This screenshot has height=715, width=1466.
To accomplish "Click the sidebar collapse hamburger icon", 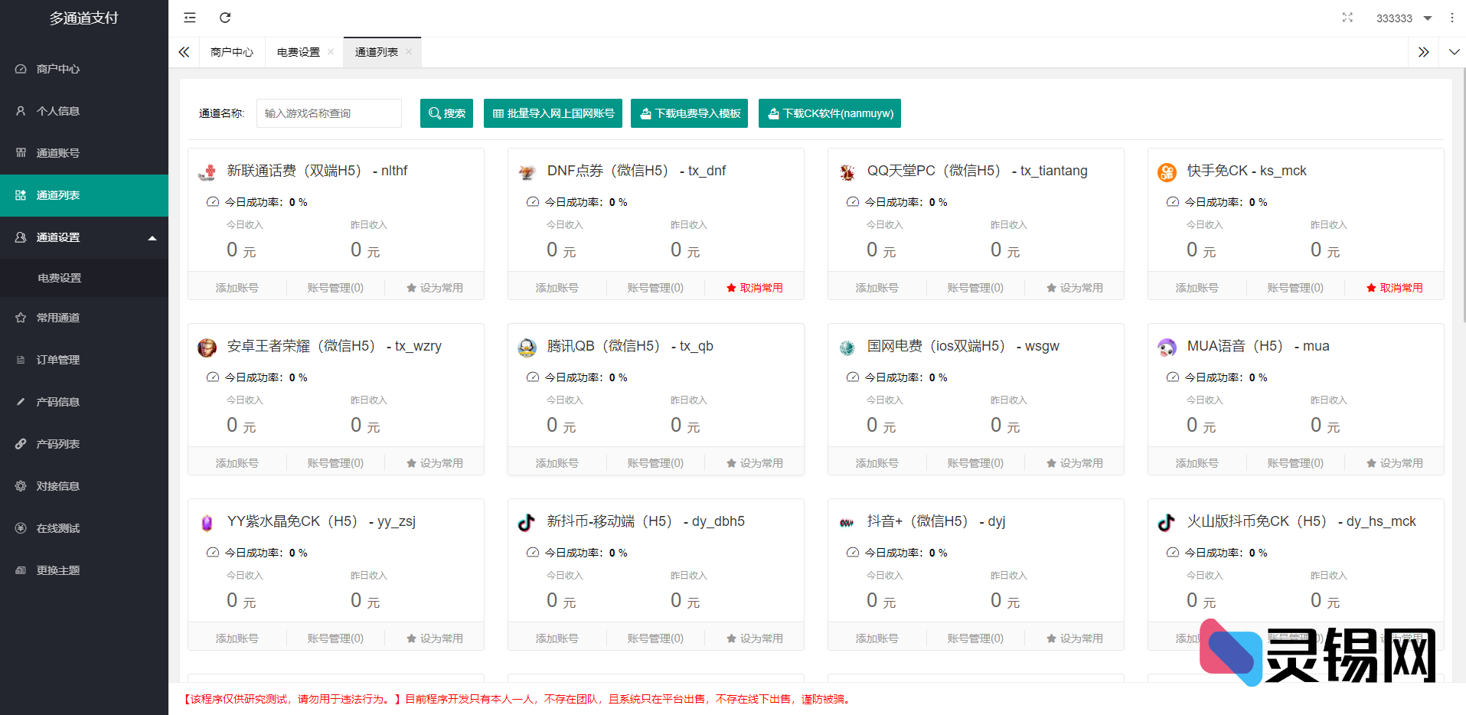I will (189, 17).
